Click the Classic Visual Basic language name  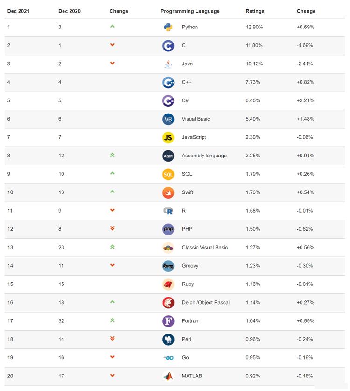[x=204, y=248]
